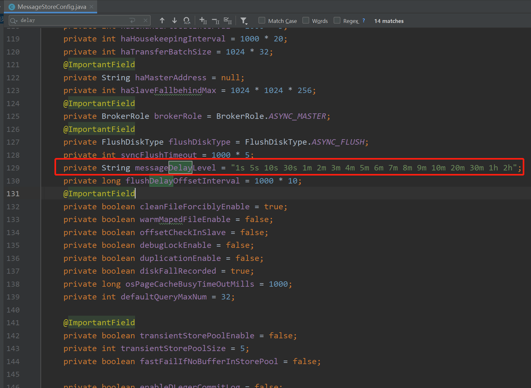Clear the search field text
Screen dimensions: 531x388
146,20
